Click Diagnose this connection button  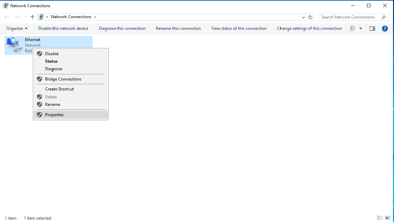tap(122, 28)
